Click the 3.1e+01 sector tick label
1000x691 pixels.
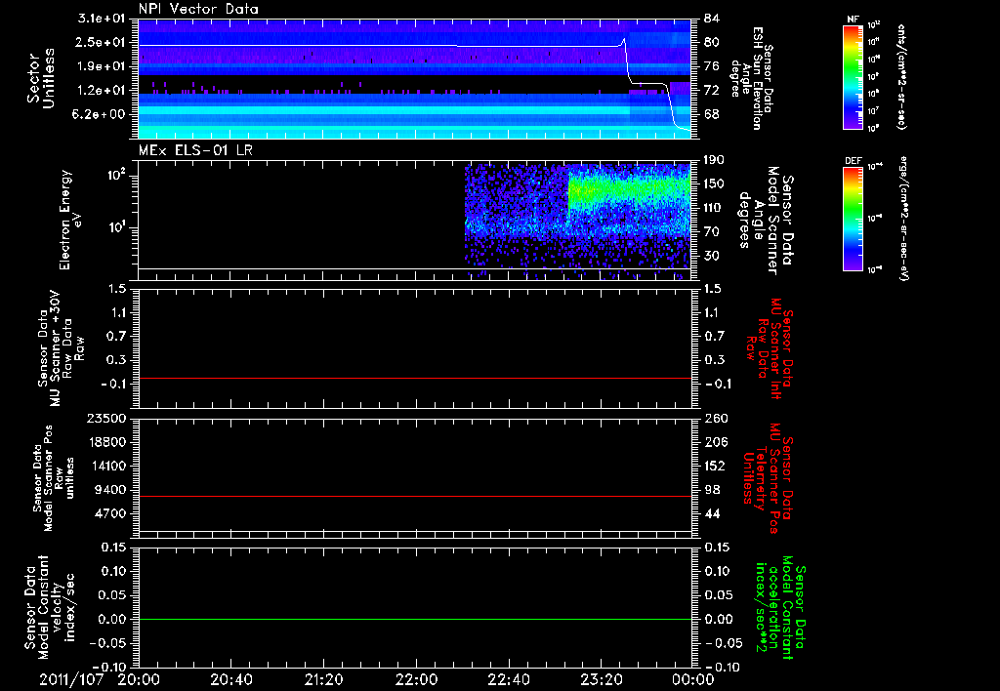point(101,19)
